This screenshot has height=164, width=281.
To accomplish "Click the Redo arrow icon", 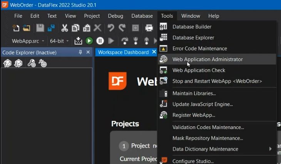I will 122,28.
